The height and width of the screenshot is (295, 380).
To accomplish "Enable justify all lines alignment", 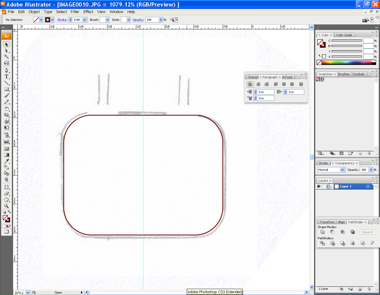I will point(301,84).
